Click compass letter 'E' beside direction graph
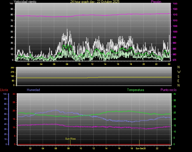This screenshot has width=192, height=152. click(179, 81)
